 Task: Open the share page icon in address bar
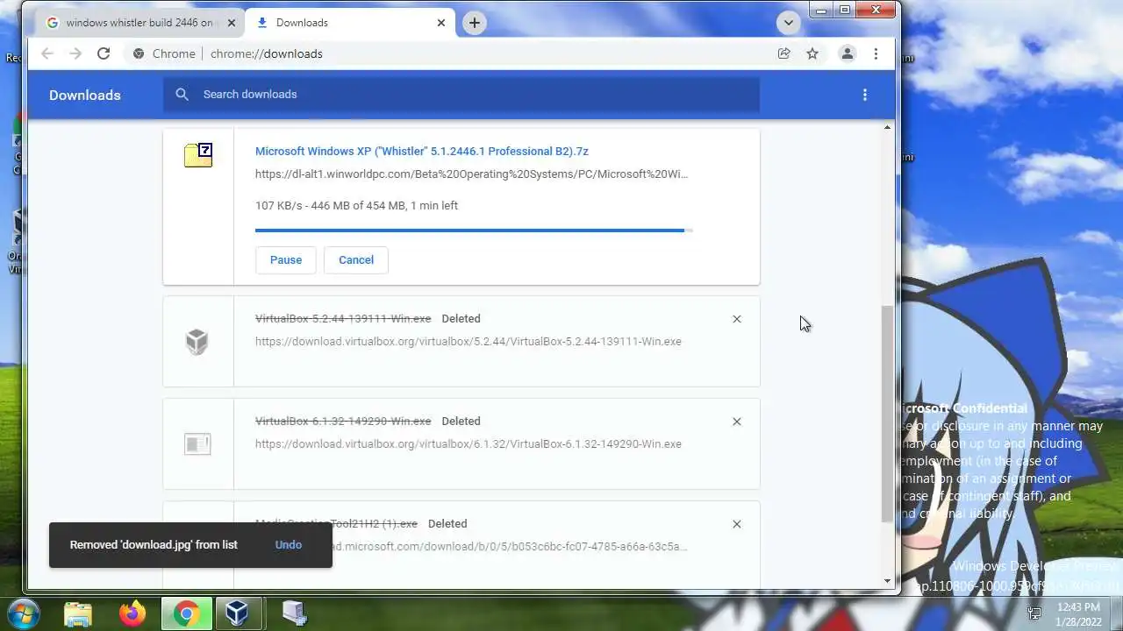click(783, 53)
